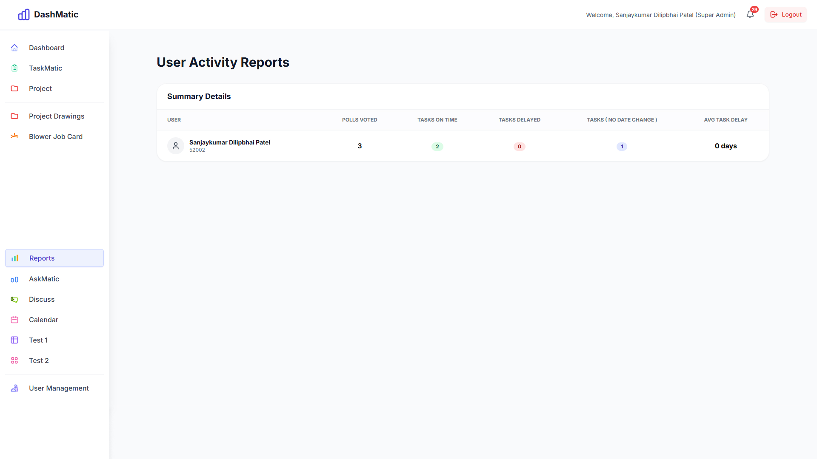This screenshot has width=817, height=459.
Task: Select the Tasks Delayed column header
Action: point(519,120)
